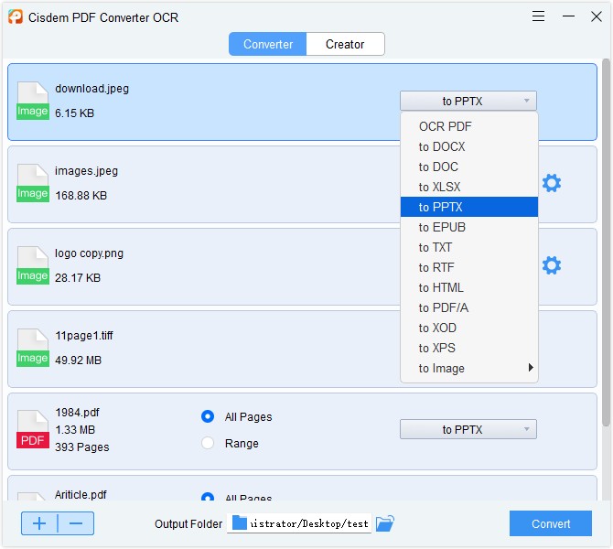This screenshot has height=549, width=613.
Task: Choose OCR PDF from the format list
Action: pyautogui.click(x=469, y=126)
